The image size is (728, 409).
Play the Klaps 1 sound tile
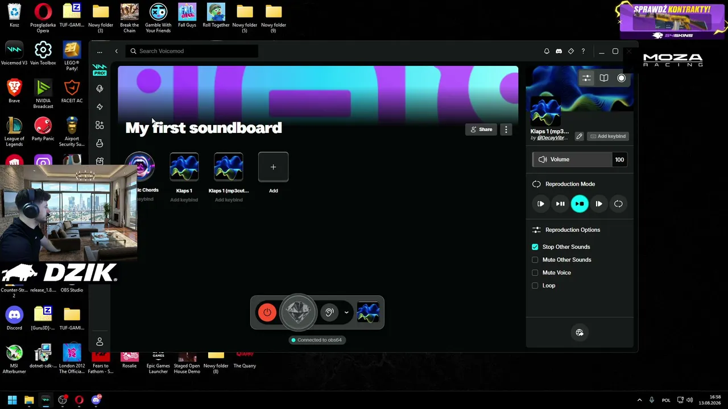[184, 168]
